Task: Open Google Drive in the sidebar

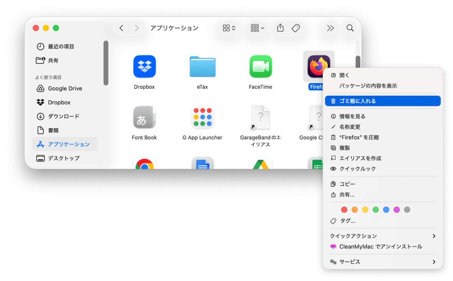Action: (x=65, y=88)
